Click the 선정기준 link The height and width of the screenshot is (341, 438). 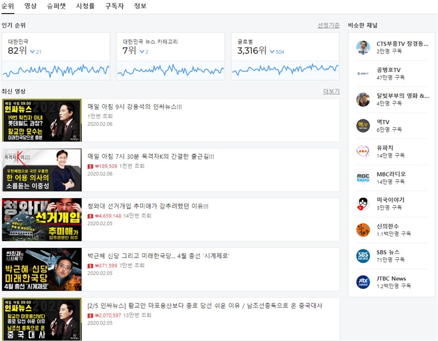[x=328, y=25]
